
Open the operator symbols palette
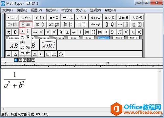[54, 18]
